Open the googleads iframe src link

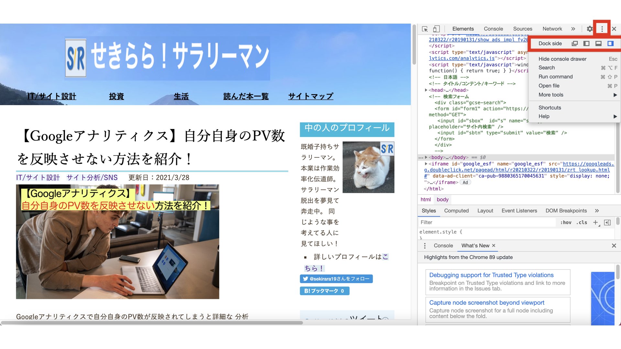pyautogui.click(x=517, y=170)
